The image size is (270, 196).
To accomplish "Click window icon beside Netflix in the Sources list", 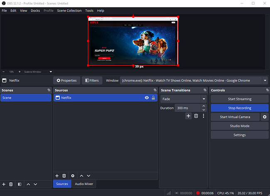I will (x=58, y=98).
